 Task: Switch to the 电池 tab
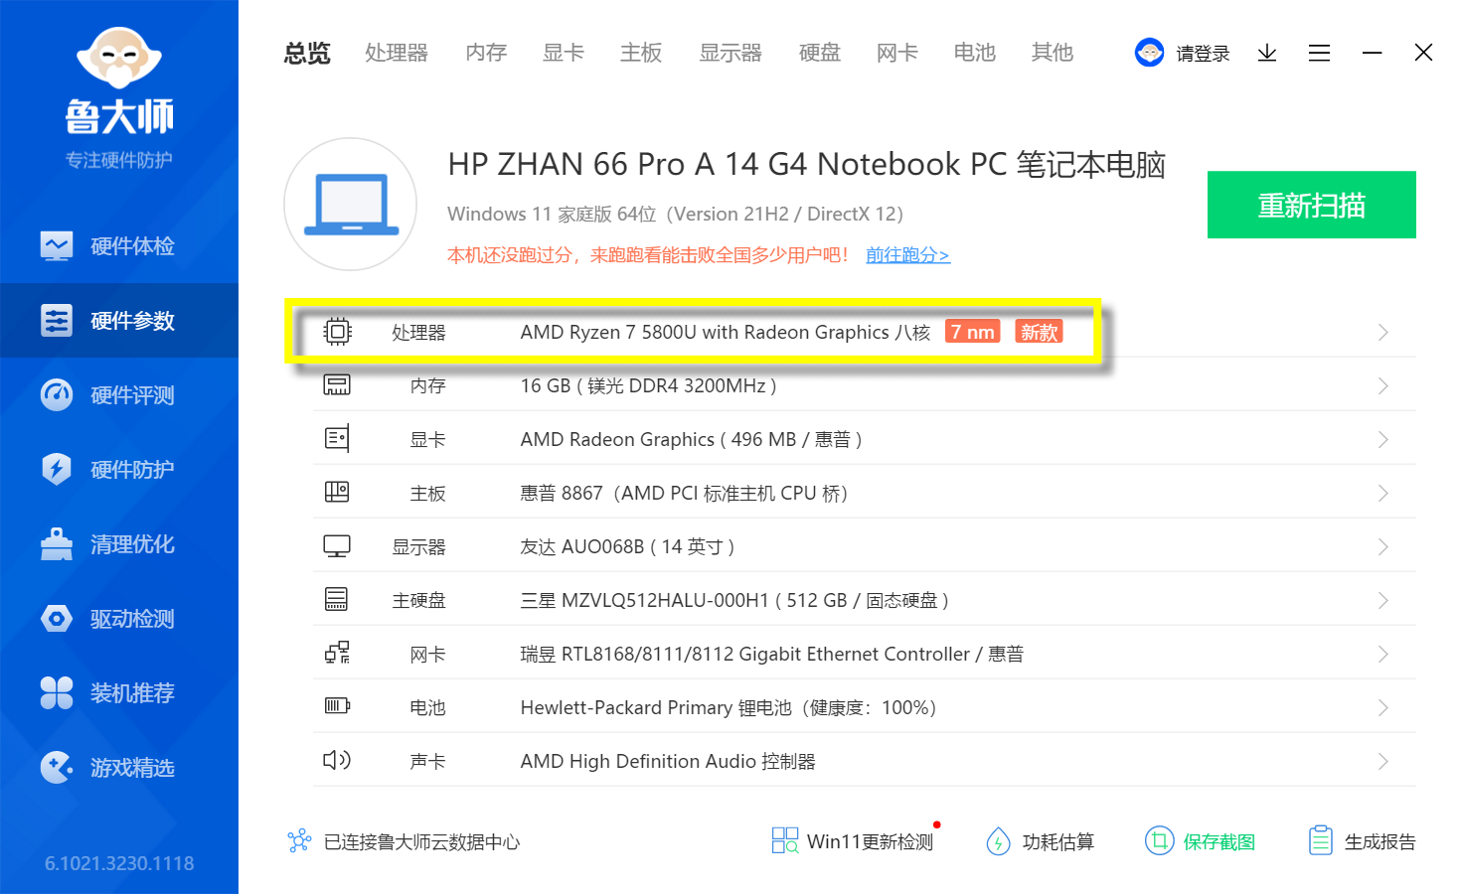point(975,53)
